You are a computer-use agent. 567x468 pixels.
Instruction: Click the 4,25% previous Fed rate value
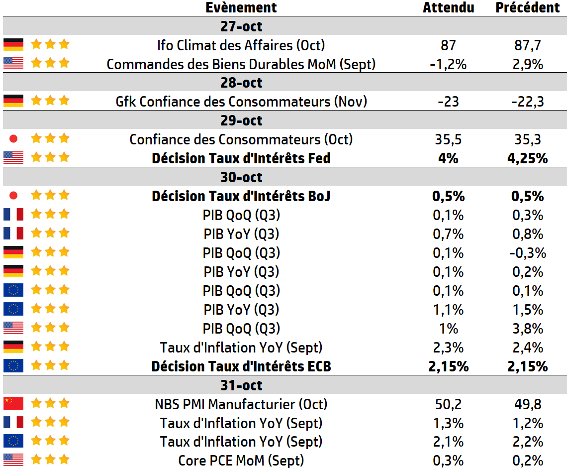[x=527, y=158]
